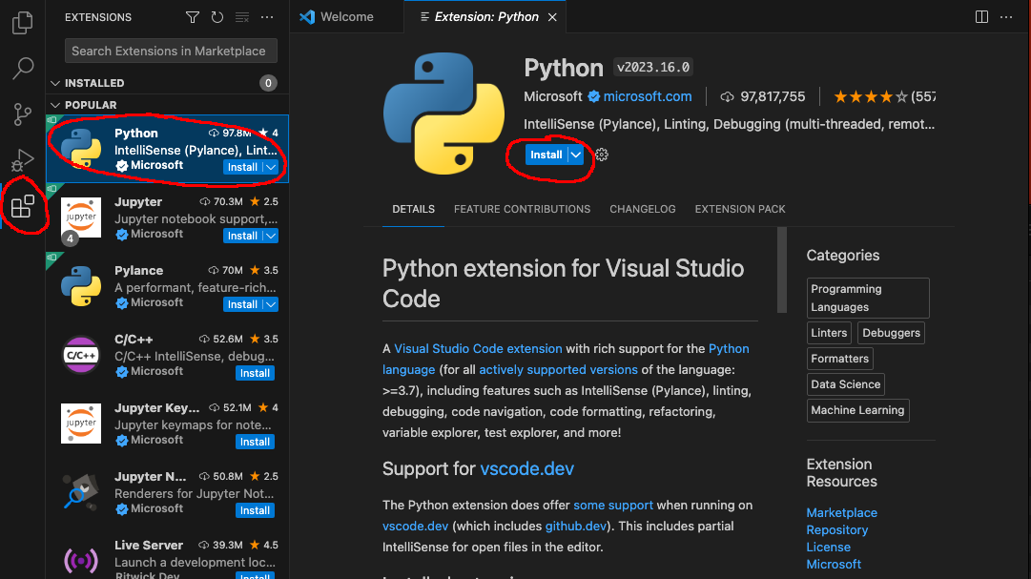Image resolution: width=1031 pixels, height=579 pixels.
Task: Select the Formatters category tag
Action: coord(839,359)
